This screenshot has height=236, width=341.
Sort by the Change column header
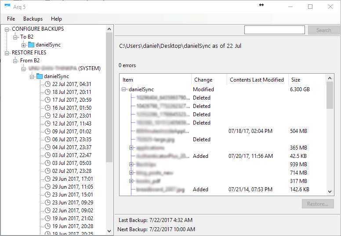point(209,80)
